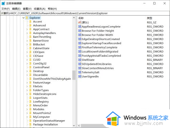This screenshot has height=128, width=170.
Task: Click the EdgeDesktopShortcutCreated value icon
Action: 80,39
